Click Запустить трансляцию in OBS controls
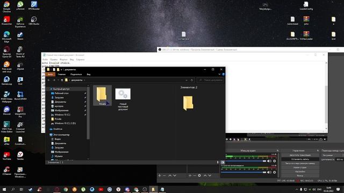 (x=300, y=155)
